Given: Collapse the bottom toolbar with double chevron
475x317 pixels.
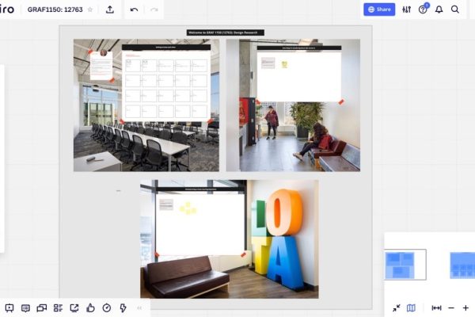Looking at the screenshot, I should (x=139, y=307).
